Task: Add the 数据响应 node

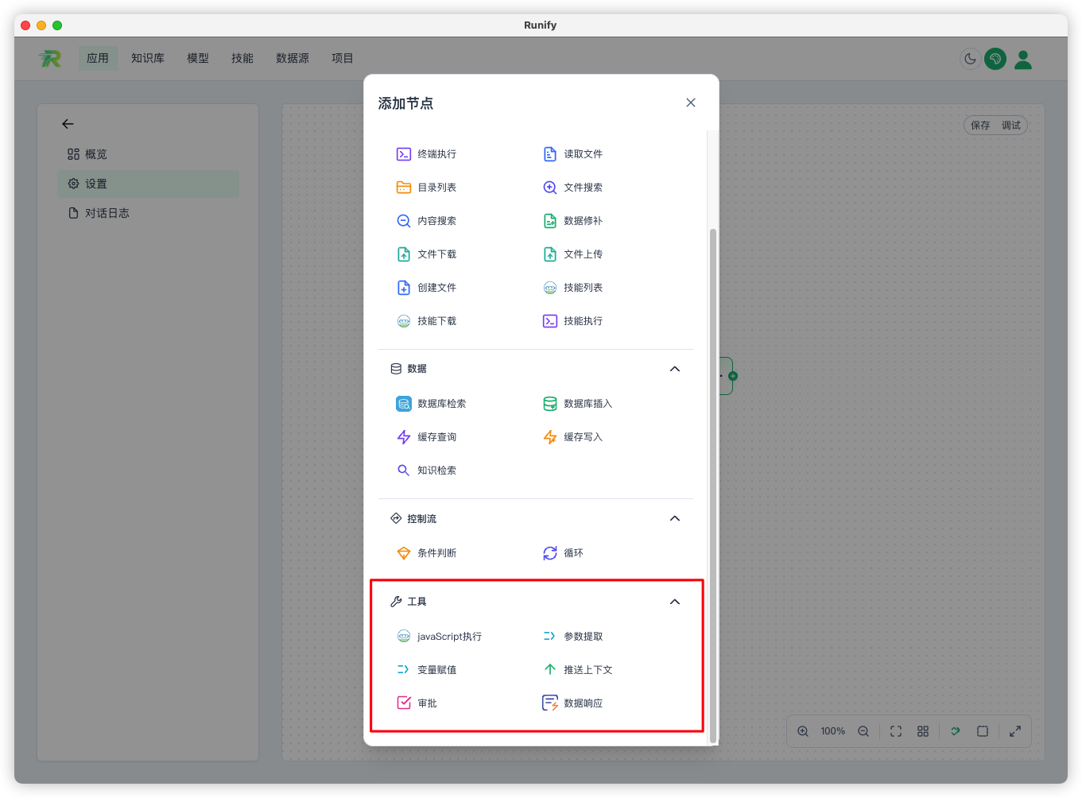Action: [x=572, y=703]
